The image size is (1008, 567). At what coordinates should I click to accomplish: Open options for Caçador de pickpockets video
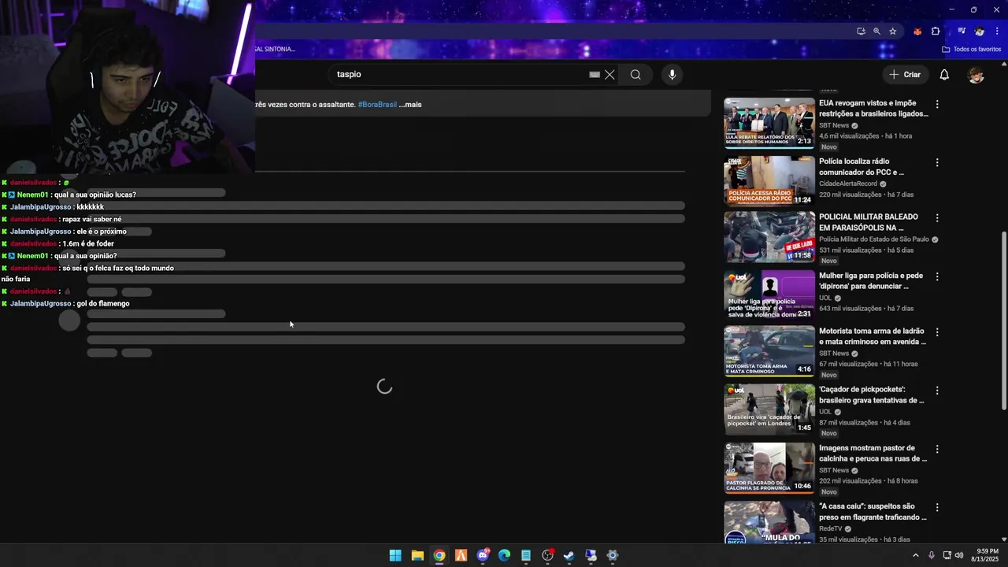point(937,391)
